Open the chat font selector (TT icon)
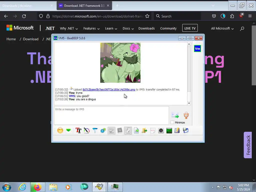This screenshot has height=192, width=256. [x=78, y=130]
